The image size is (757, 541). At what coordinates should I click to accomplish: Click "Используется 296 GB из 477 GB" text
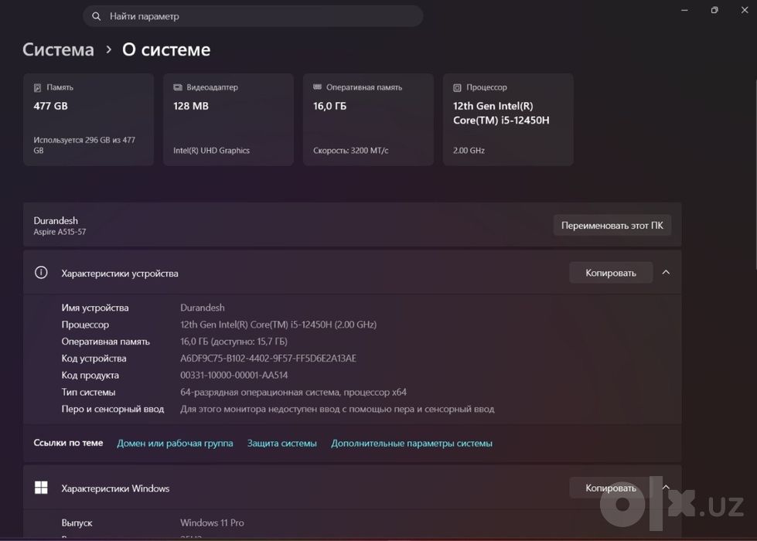[84, 145]
